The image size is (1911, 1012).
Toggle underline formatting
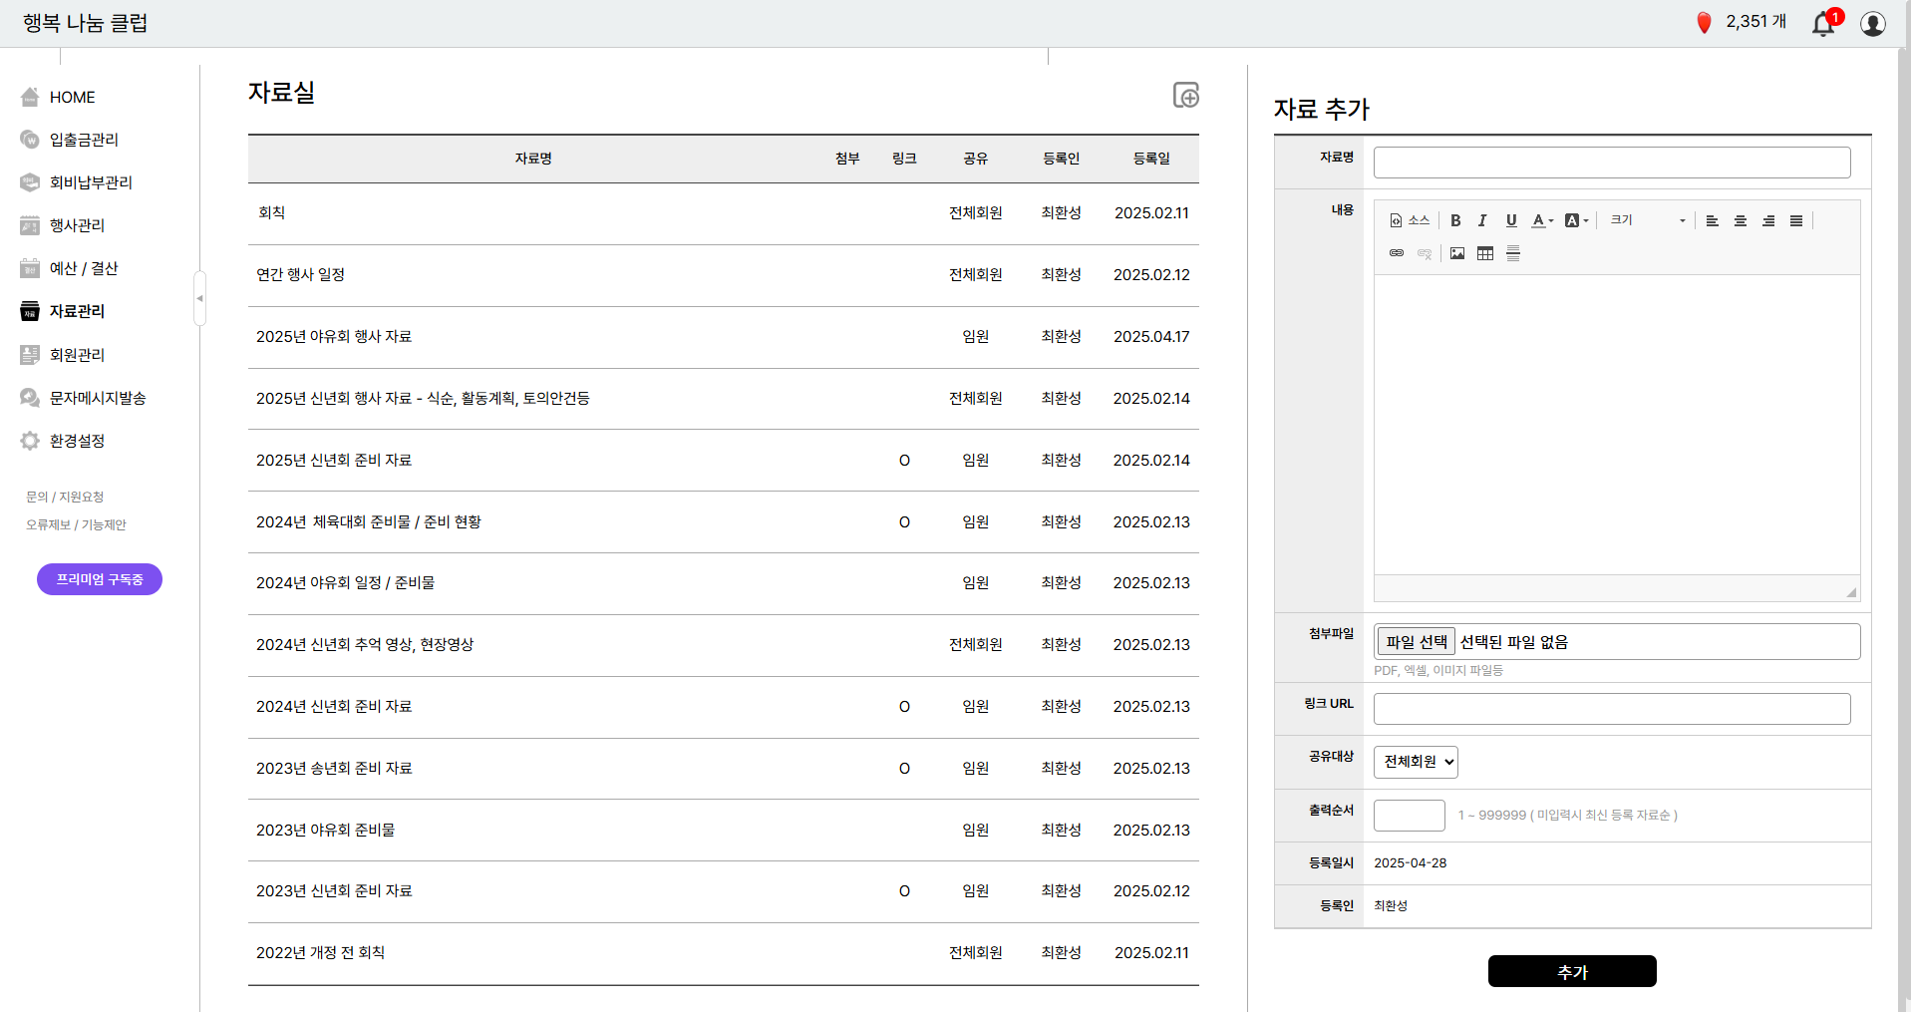pos(1510,220)
